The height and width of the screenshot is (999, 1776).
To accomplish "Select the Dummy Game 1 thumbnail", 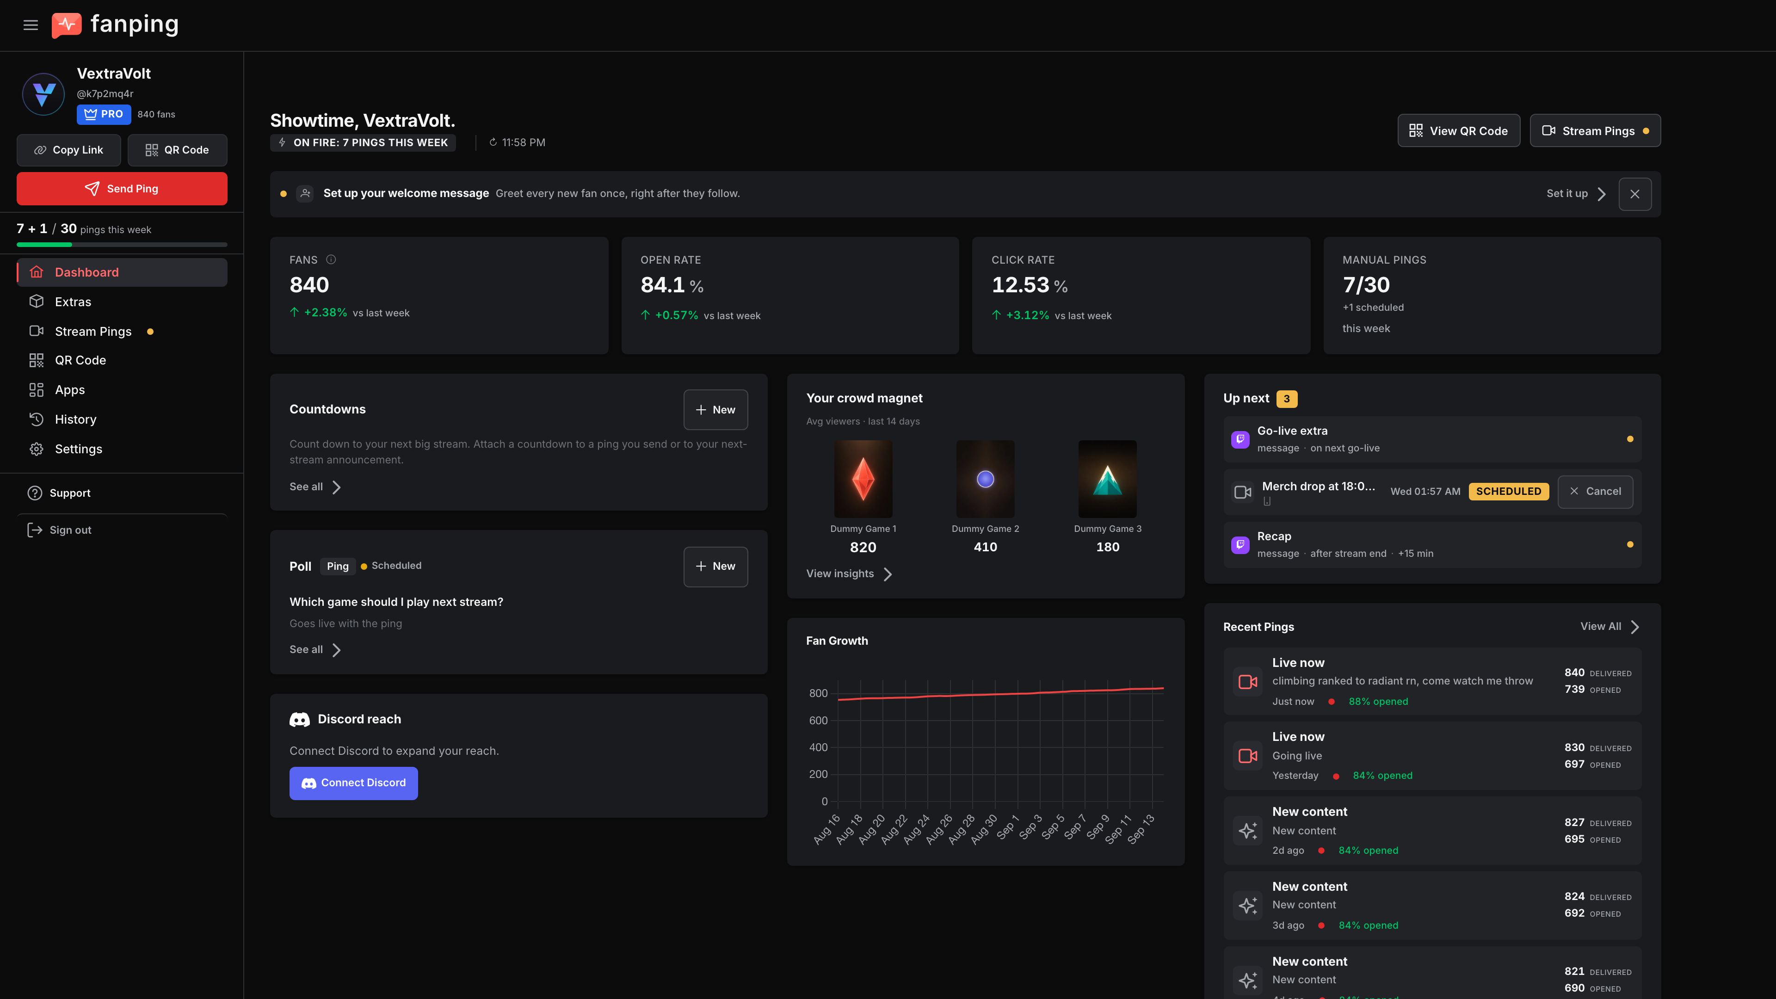I will [863, 479].
